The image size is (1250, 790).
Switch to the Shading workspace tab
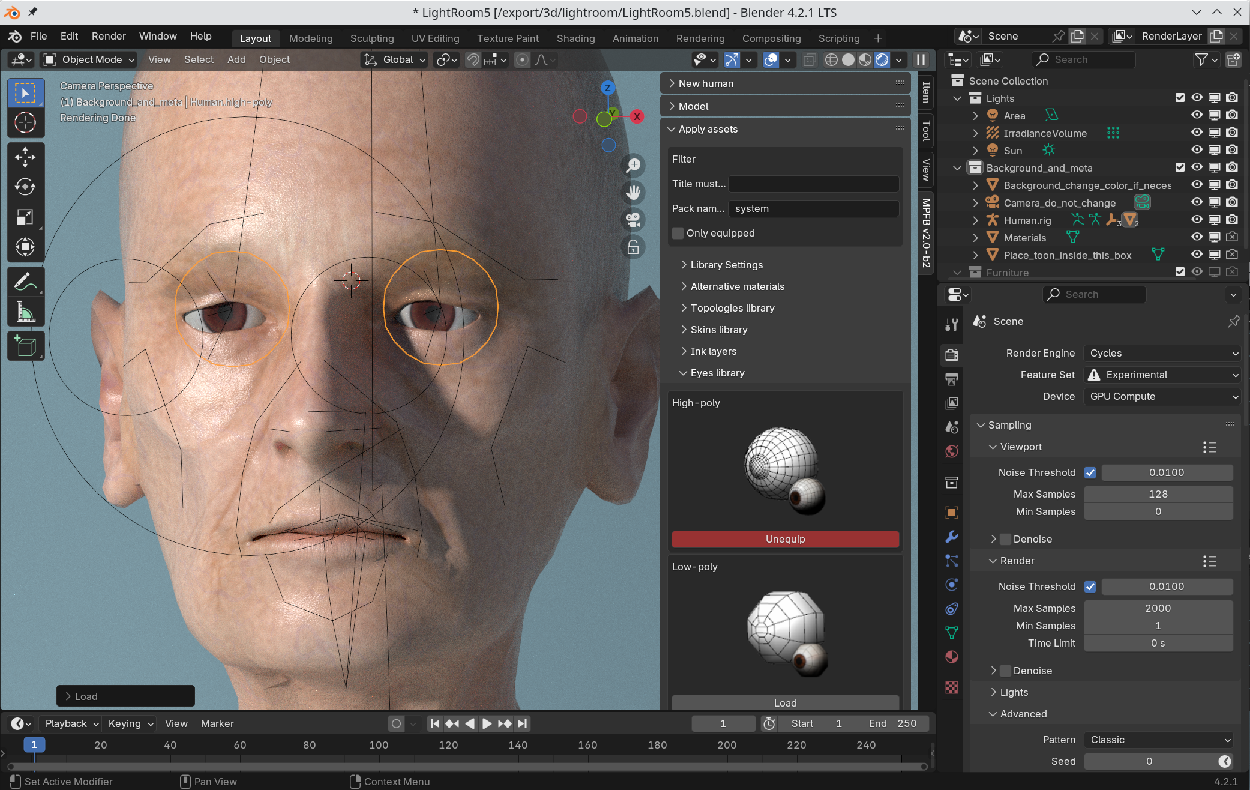(575, 38)
